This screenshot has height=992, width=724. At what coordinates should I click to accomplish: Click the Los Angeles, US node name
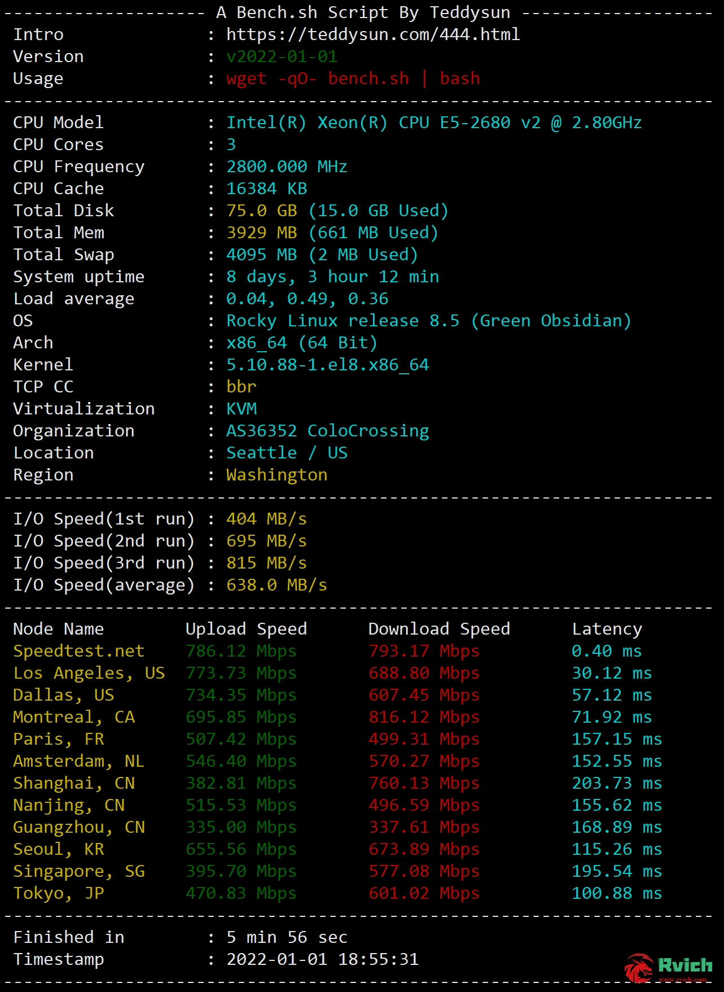pyautogui.click(x=89, y=673)
